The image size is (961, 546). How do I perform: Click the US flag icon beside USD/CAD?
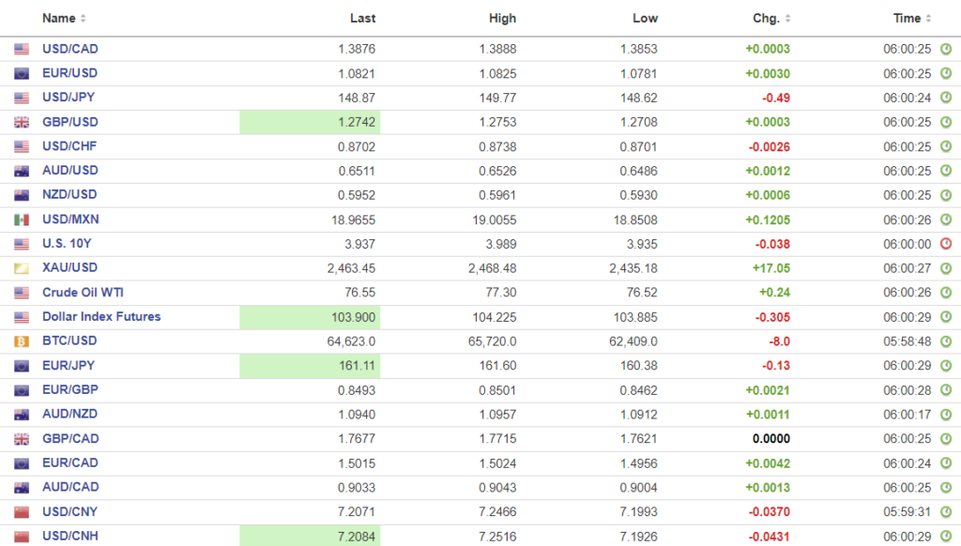click(x=22, y=49)
